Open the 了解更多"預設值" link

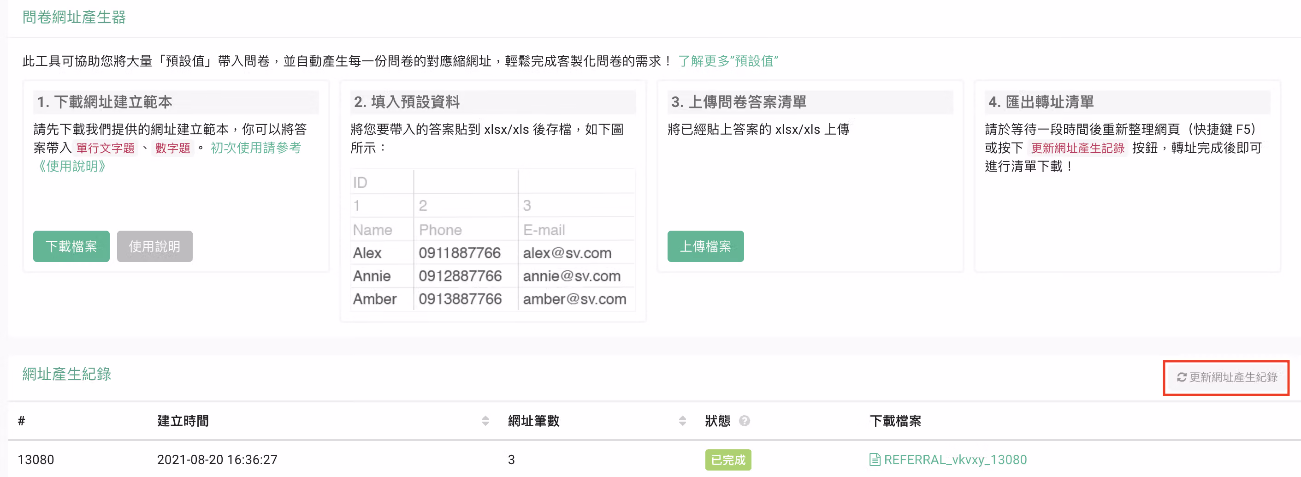[x=728, y=61]
